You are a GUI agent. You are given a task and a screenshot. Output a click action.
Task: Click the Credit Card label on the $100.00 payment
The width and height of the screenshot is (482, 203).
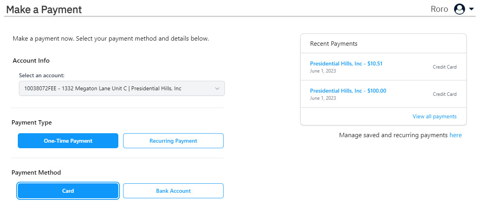click(x=444, y=94)
